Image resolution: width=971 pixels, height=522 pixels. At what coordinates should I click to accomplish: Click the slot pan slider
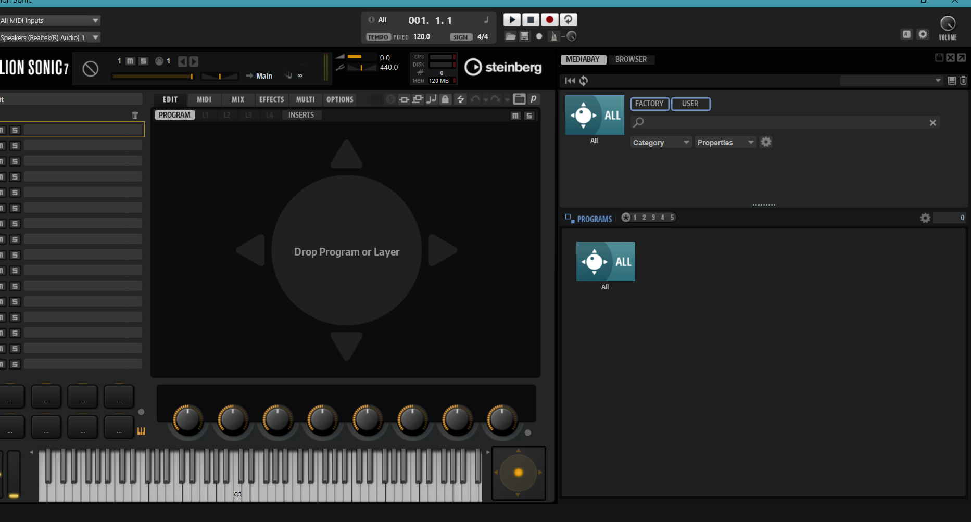[x=219, y=77]
